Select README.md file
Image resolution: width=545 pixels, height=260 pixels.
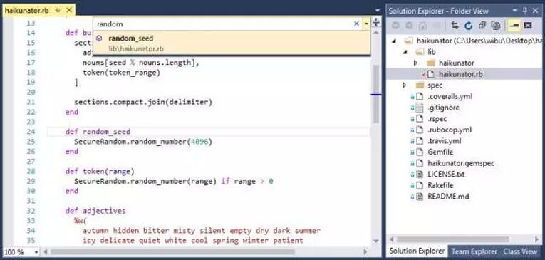(448, 197)
